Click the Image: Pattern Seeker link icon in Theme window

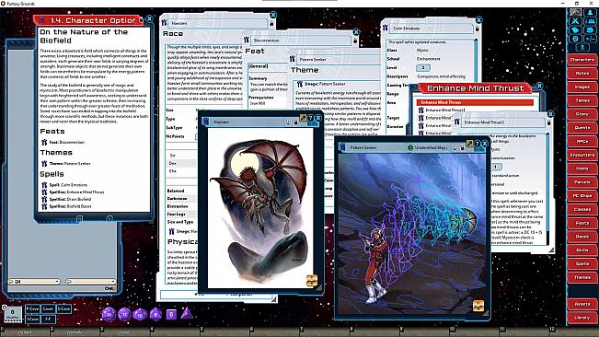[300, 84]
